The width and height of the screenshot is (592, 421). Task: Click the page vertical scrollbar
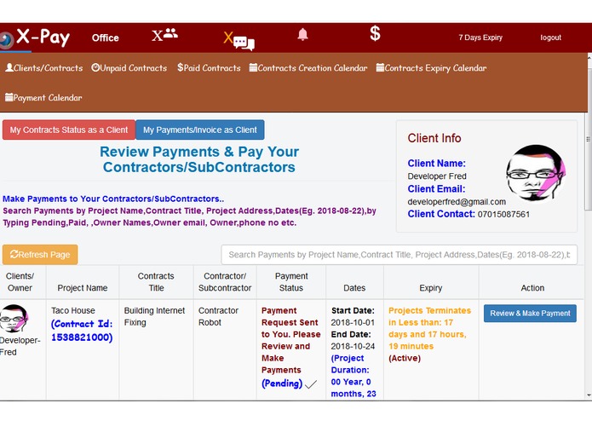click(589, 140)
